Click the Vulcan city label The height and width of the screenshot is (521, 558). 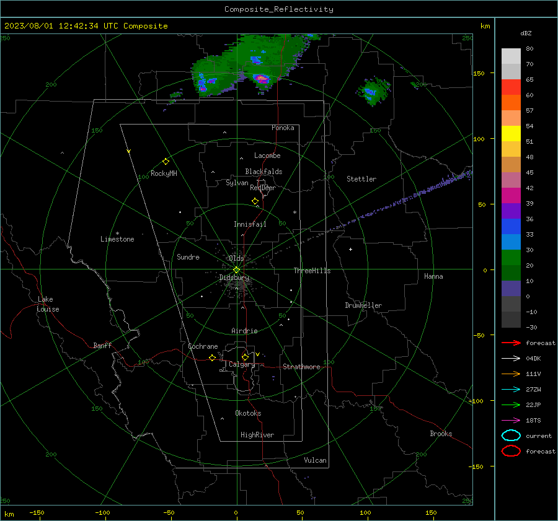pos(315,460)
